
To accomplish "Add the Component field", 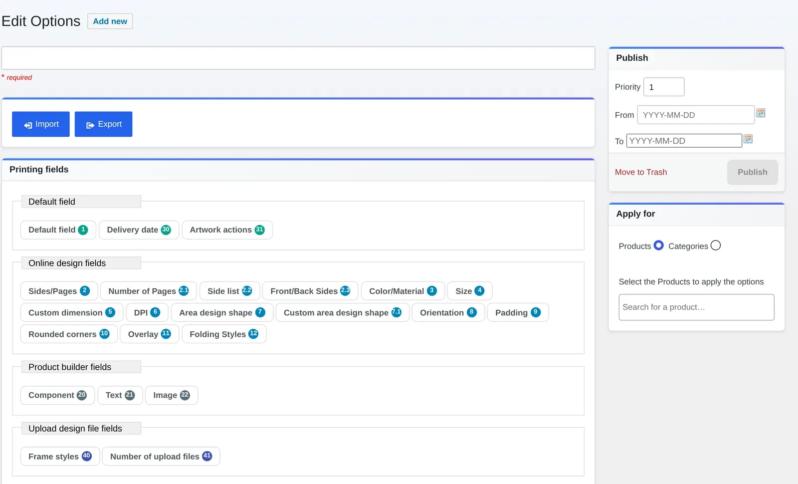I will pos(57,395).
